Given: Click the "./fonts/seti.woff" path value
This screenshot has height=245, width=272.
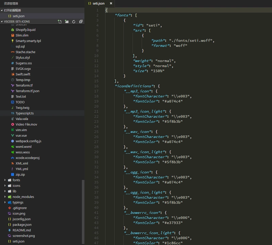Looking at the screenshot, I should (x=191, y=40).
